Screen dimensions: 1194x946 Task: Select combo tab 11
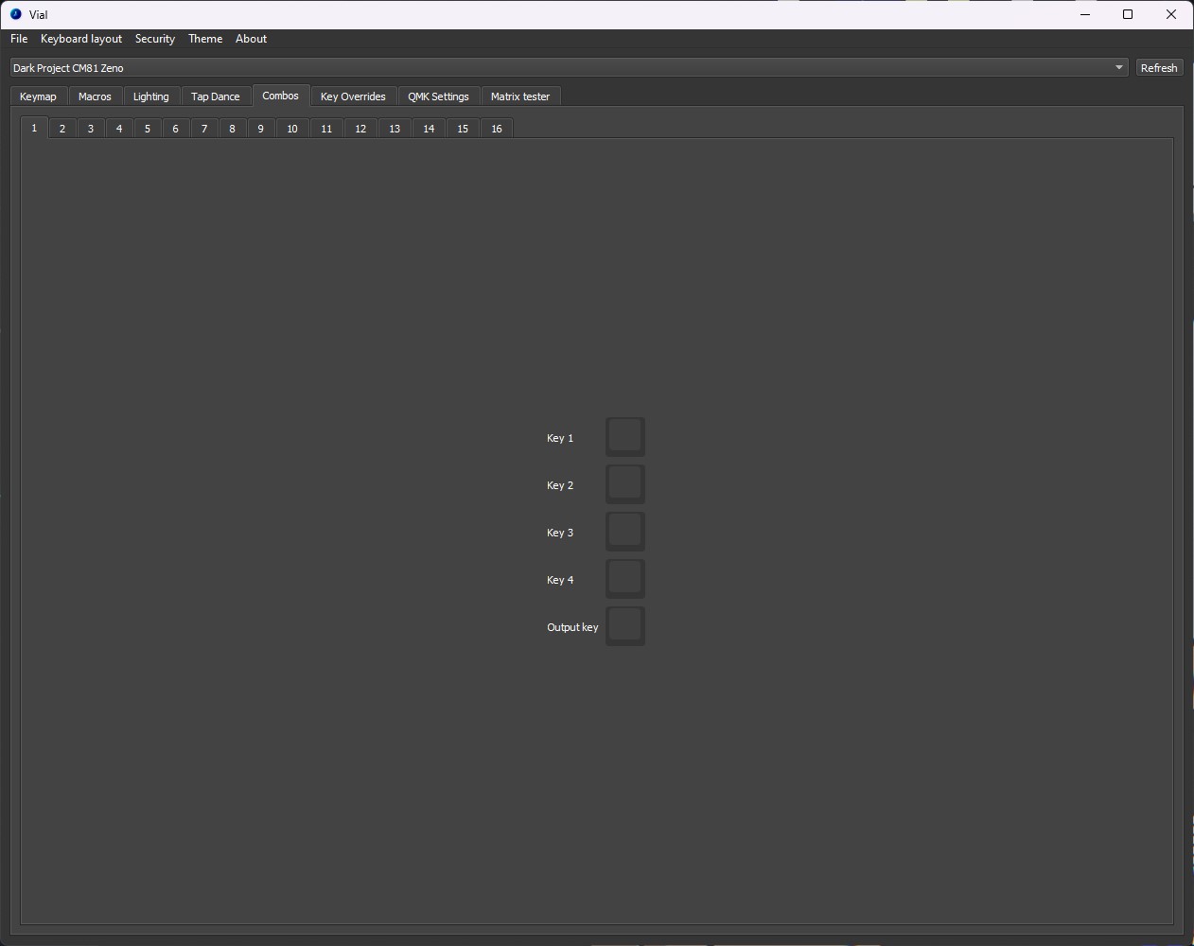pos(326,129)
